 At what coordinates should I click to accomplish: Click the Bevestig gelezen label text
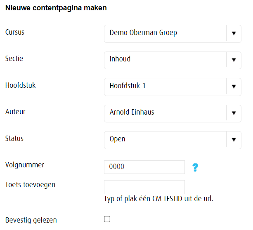click(x=31, y=220)
